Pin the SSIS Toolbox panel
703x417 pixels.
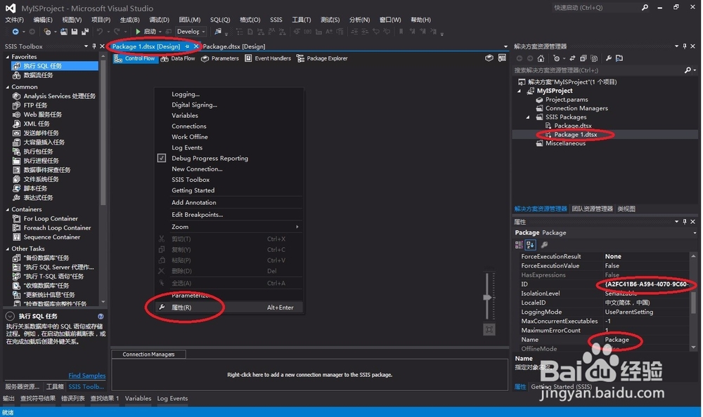pyautogui.click(x=93, y=46)
